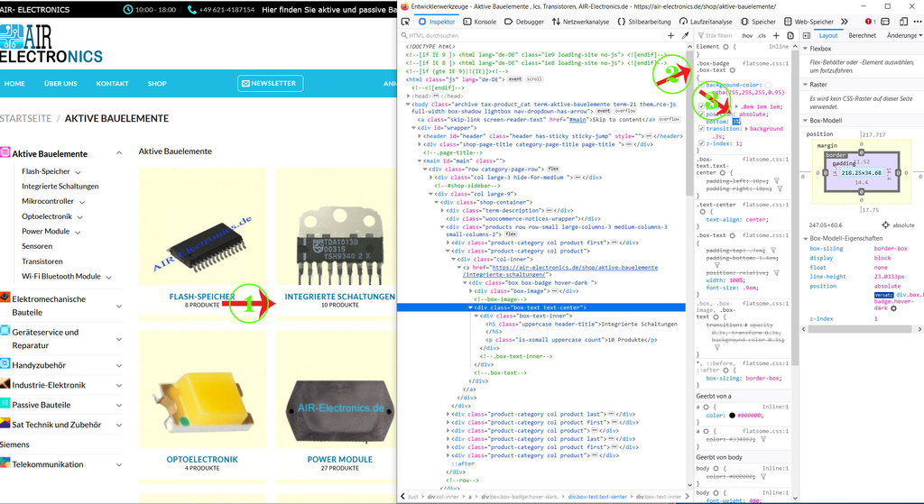The height and width of the screenshot is (504, 924).
Task: Collapse the Flexbox section in Layout
Action: 806,49
